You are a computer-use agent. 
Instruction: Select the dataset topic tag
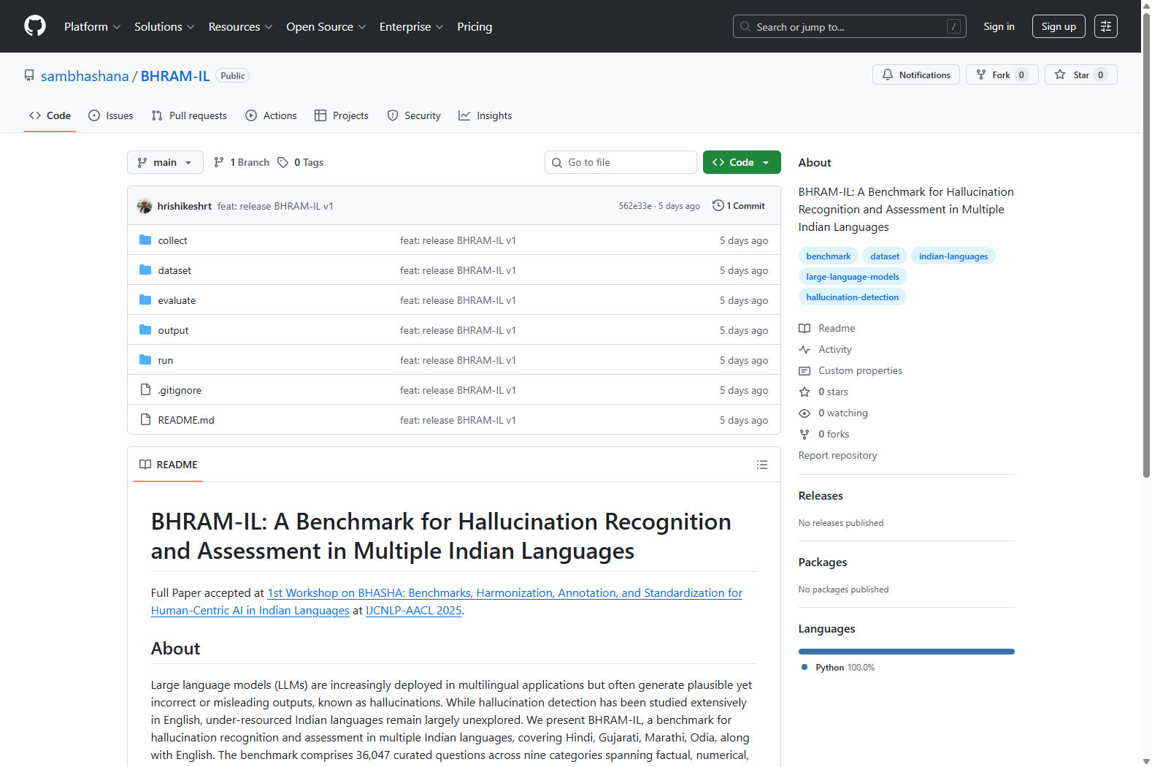click(x=885, y=256)
